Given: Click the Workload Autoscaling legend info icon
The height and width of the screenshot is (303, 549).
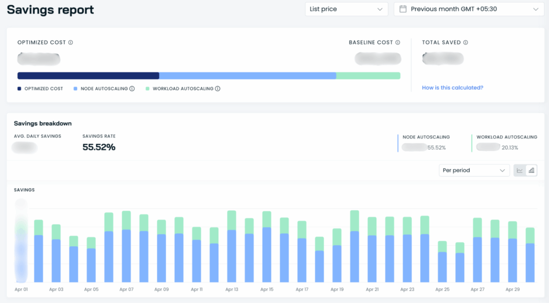Looking at the screenshot, I should (218, 88).
